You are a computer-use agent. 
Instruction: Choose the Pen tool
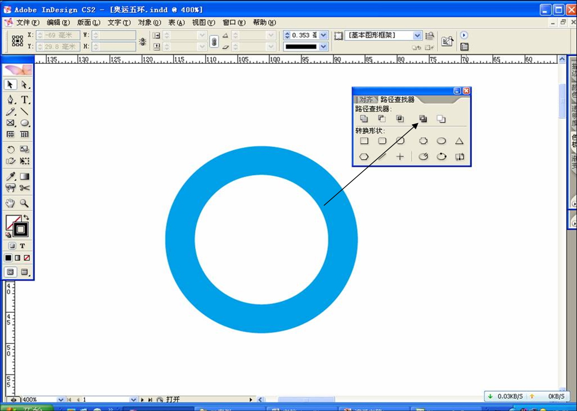coord(10,99)
